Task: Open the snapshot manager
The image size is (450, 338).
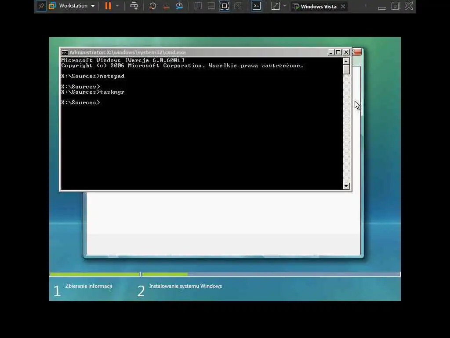Action: (179, 6)
